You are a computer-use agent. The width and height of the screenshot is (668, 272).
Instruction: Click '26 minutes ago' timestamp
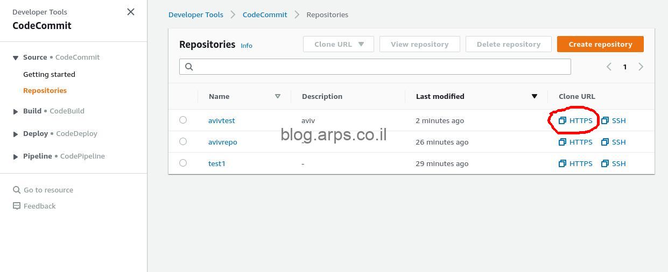pos(442,142)
